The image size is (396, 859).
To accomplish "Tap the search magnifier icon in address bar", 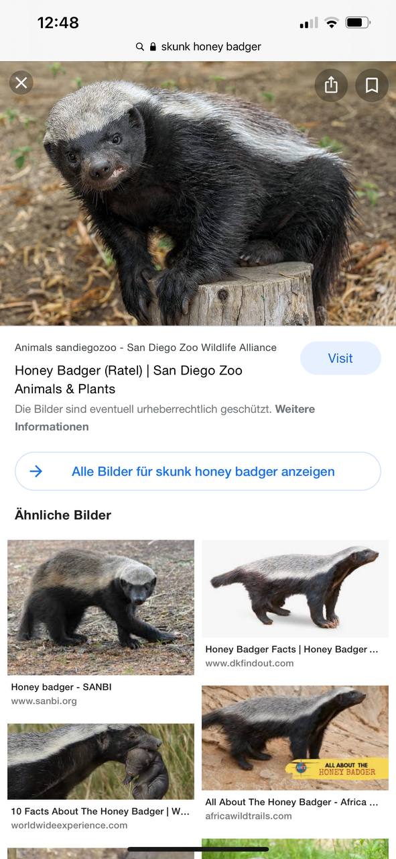I will pos(139,47).
